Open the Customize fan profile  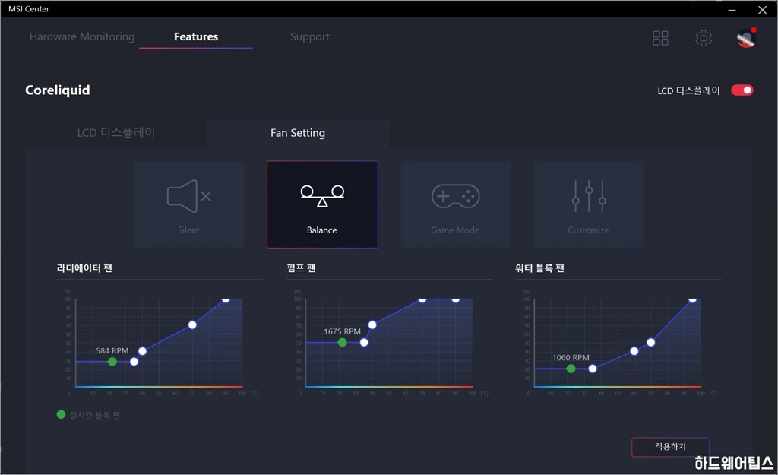click(x=589, y=204)
